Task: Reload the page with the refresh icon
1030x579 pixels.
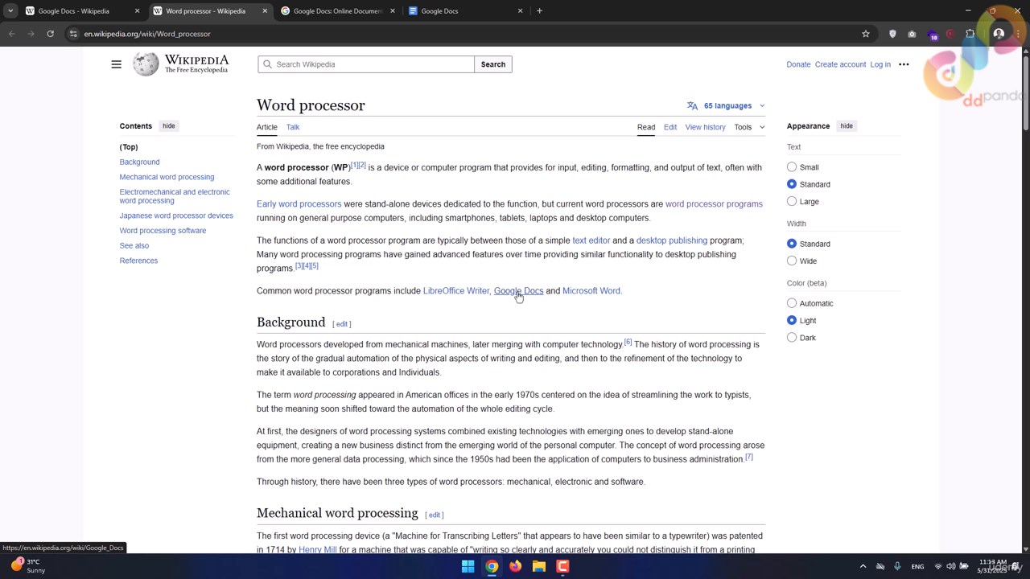Action: (50, 34)
